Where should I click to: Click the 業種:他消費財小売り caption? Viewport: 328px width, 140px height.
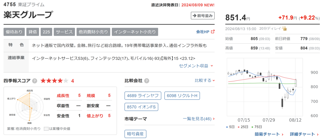[24, 129]
